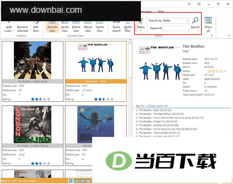Set Abbey Road star rating

click(40, 99)
